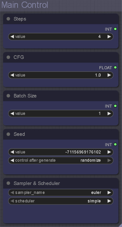122x227 pixels.
Task: Open the control after generate randomize dropdown
Action: [x=61, y=160]
